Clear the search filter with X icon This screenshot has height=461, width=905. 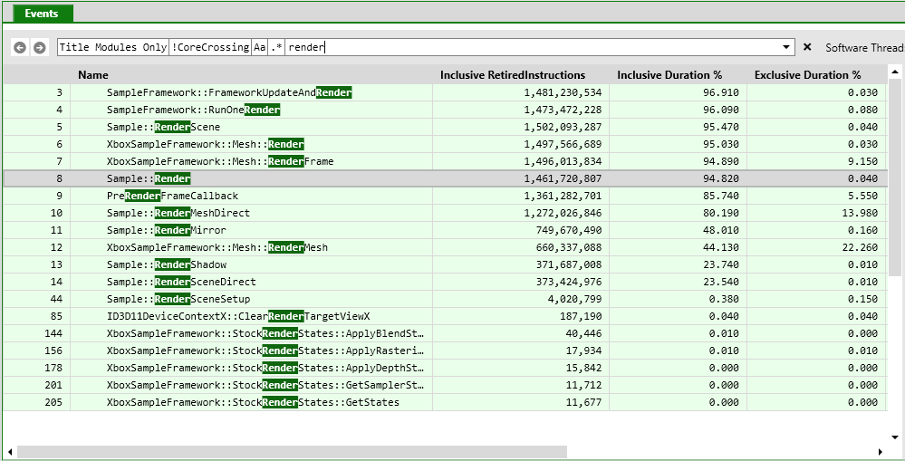point(807,47)
